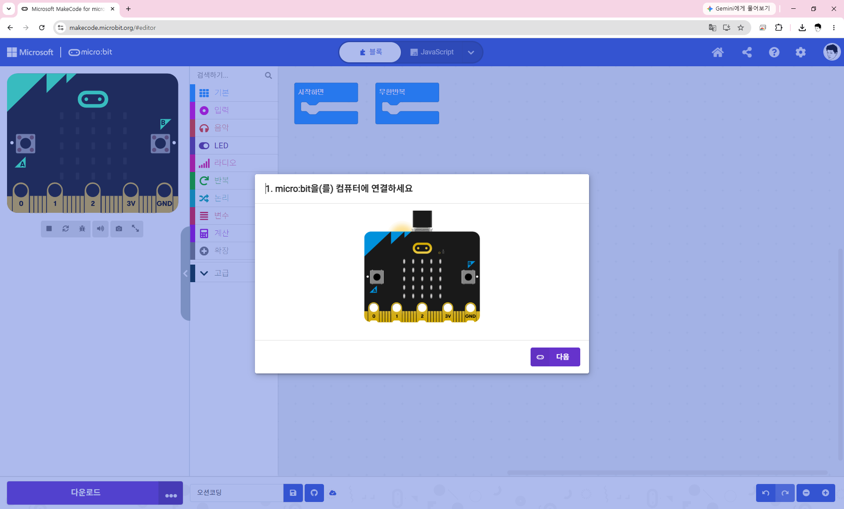Click the micro:bit logo link
The height and width of the screenshot is (509, 844).
click(90, 52)
